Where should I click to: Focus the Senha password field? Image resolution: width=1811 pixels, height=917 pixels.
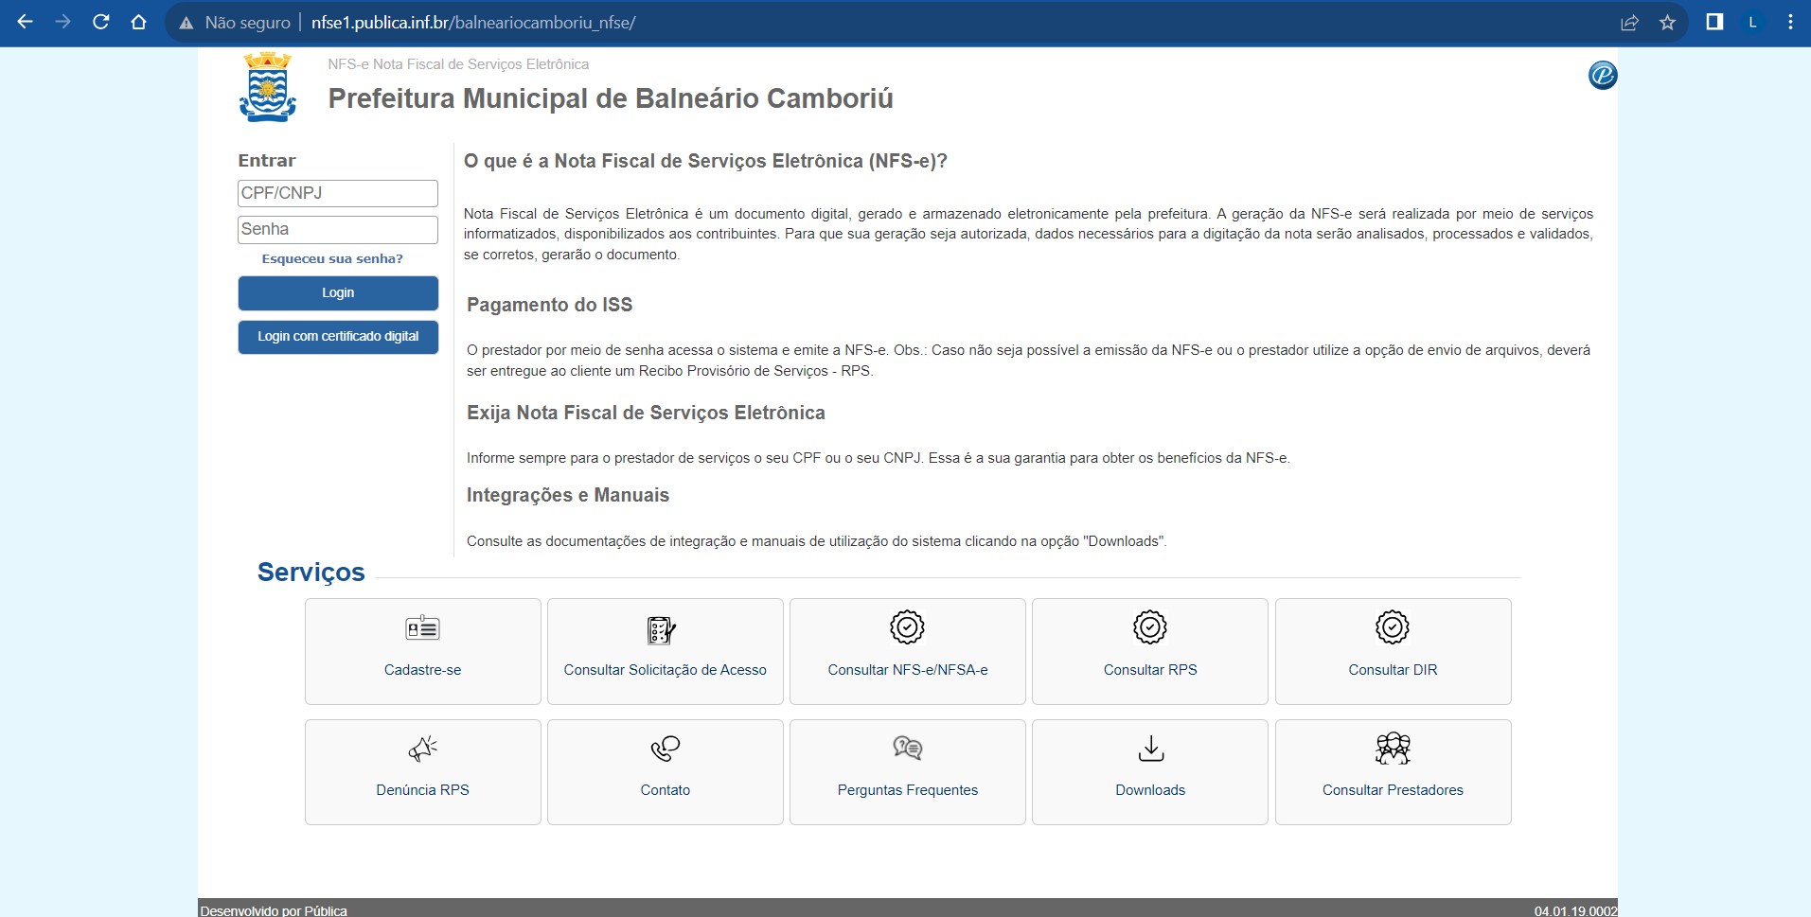pyautogui.click(x=338, y=229)
